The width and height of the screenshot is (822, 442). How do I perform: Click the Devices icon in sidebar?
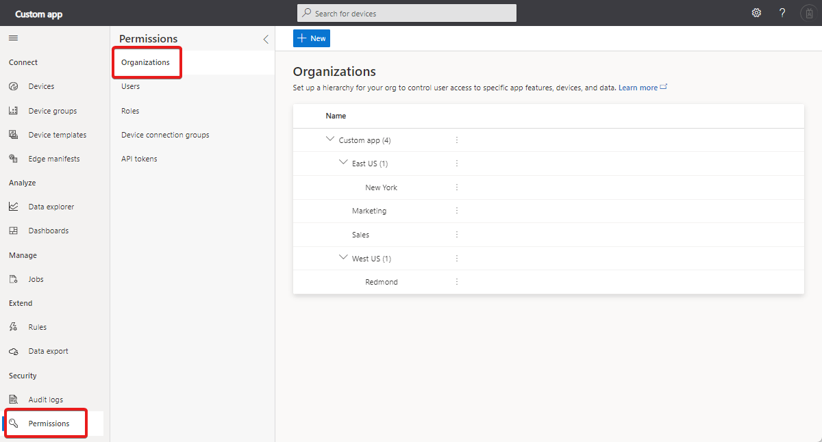[13, 86]
